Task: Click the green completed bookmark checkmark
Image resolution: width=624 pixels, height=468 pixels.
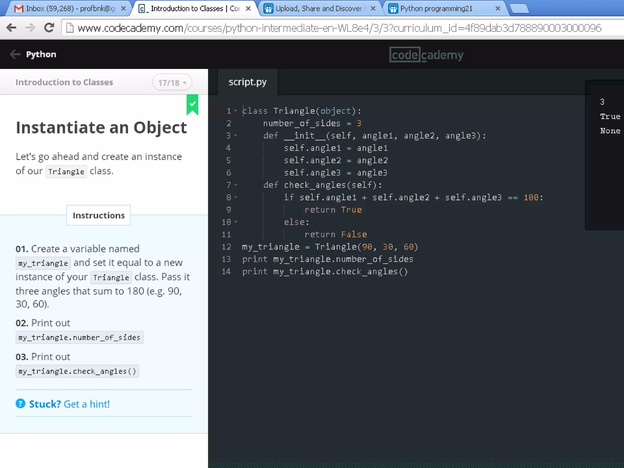Action: tap(192, 105)
